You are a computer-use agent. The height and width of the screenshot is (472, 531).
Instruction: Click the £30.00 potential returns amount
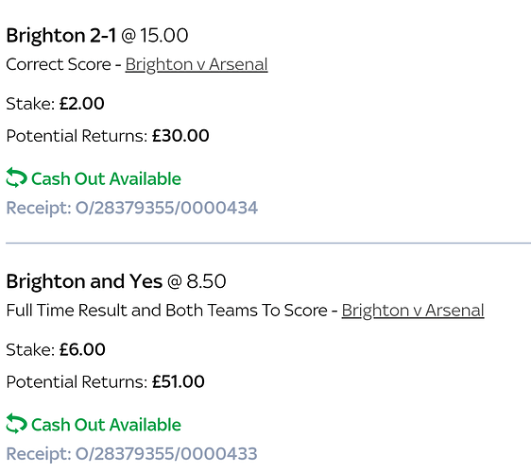[x=180, y=136]
